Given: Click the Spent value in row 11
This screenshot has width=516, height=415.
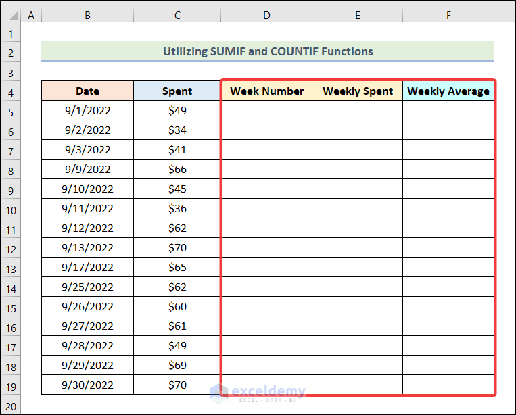Looking at the screenshot, I should pyautogui.click(x=177, y=228).
